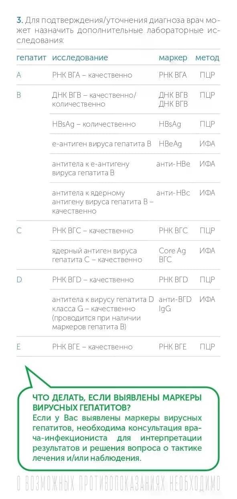Click the 'гепатит' column header

[32, 57]
